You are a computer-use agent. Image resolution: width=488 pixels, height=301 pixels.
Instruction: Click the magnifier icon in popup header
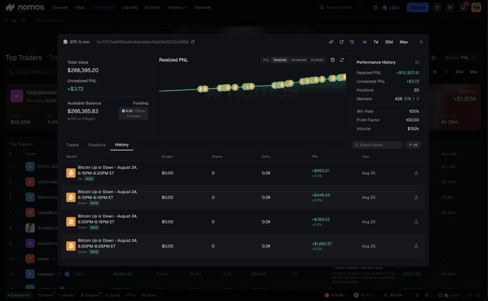352,42
